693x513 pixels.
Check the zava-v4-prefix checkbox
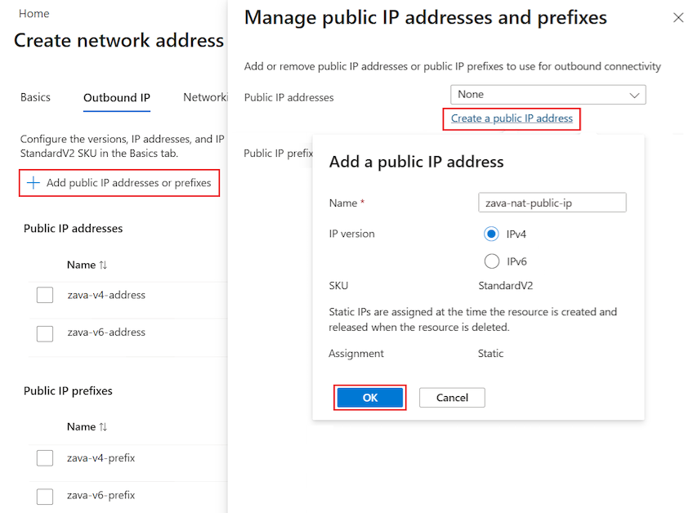[x=45, y=458]
